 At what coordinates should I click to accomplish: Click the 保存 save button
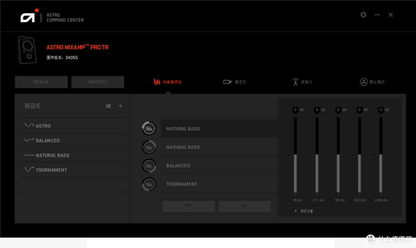click(x=245, y=206)
